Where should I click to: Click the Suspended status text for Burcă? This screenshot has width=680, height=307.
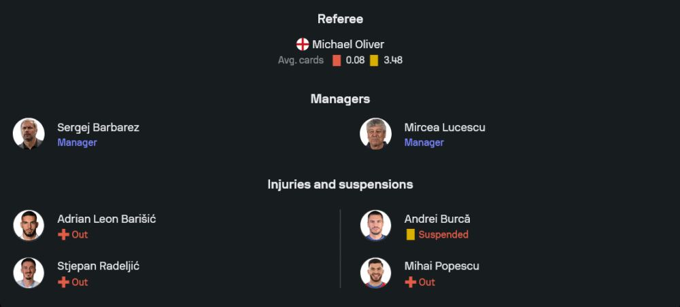tap(443, 235)
